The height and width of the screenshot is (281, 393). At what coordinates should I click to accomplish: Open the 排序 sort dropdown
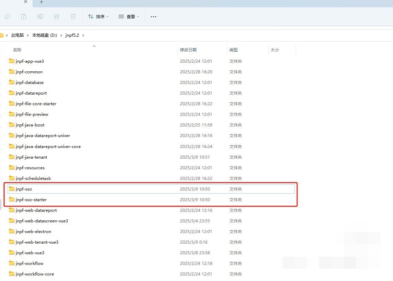click(x=98, y=16)
